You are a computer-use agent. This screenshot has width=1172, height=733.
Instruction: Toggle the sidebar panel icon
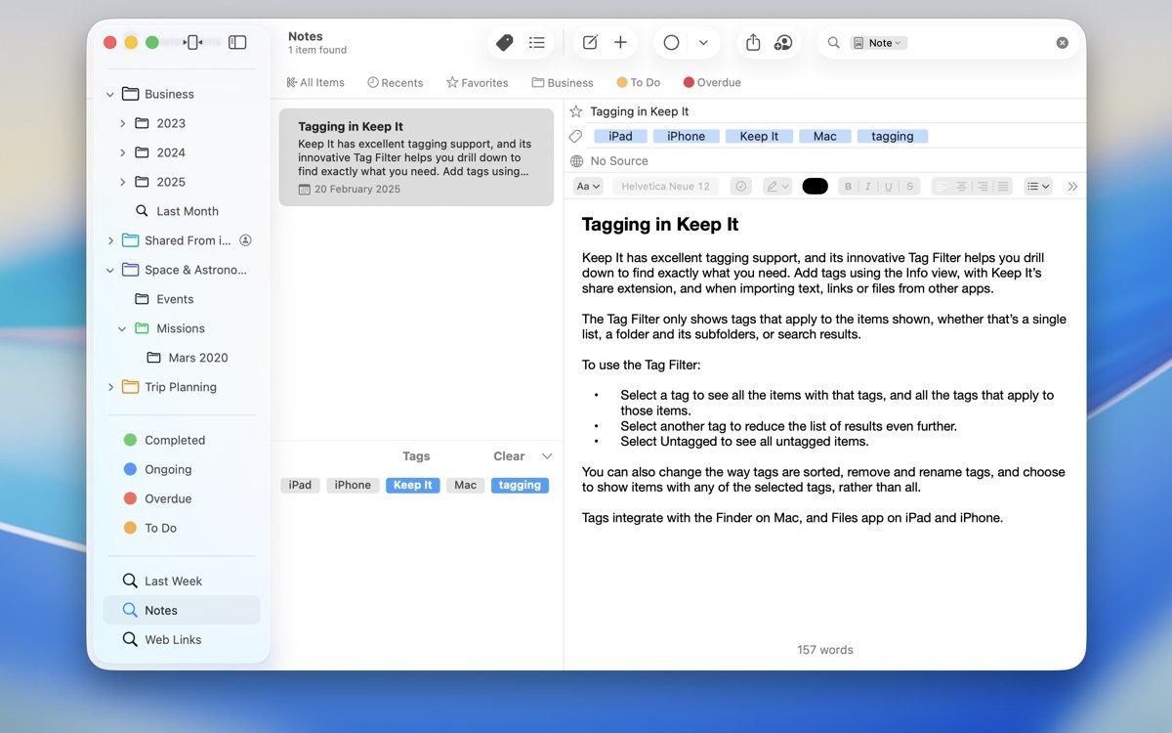coord(237,42)
